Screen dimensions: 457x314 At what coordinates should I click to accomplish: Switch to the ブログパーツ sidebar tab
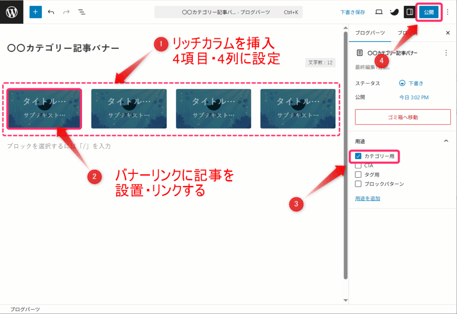point(370,33)
